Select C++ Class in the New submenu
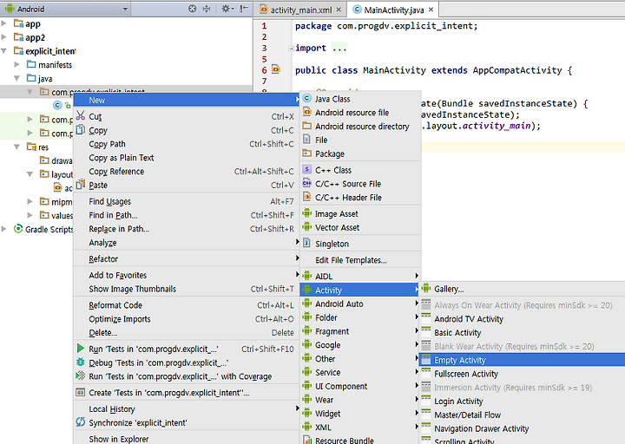Image resolution: width=625 pixels, height=444 pixels. tap(361, 170)
